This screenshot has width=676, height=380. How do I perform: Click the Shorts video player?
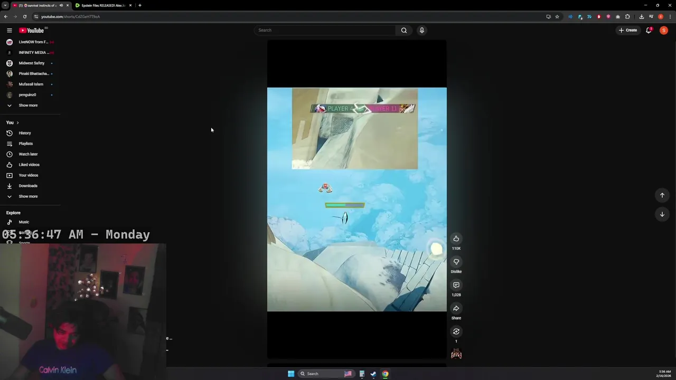(357, 199)
